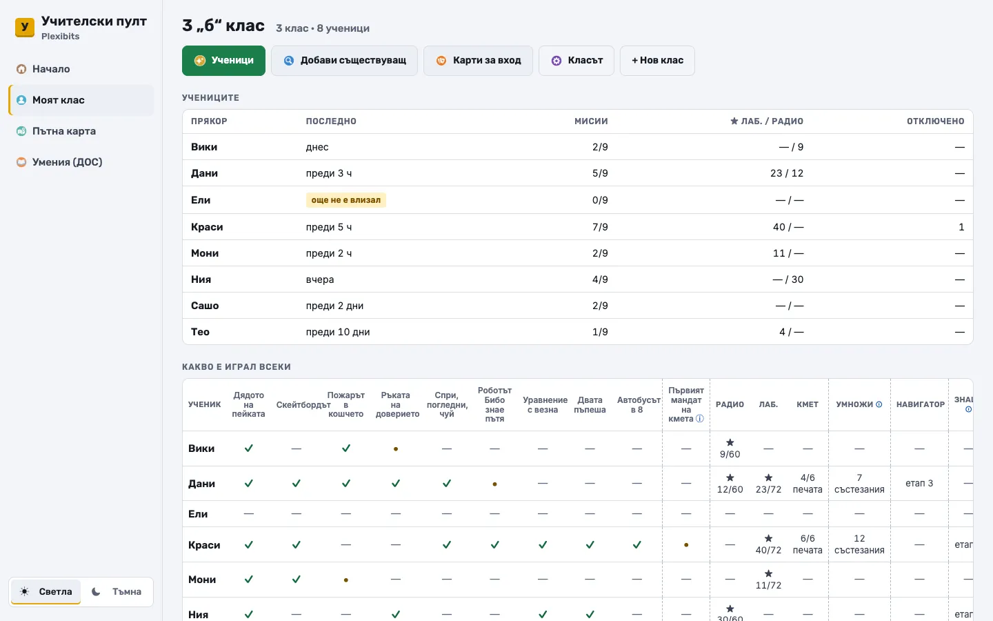Viewport: 993px width, 621px height.
Task: Open Начало in the sidebar
Action: (81, 69)
